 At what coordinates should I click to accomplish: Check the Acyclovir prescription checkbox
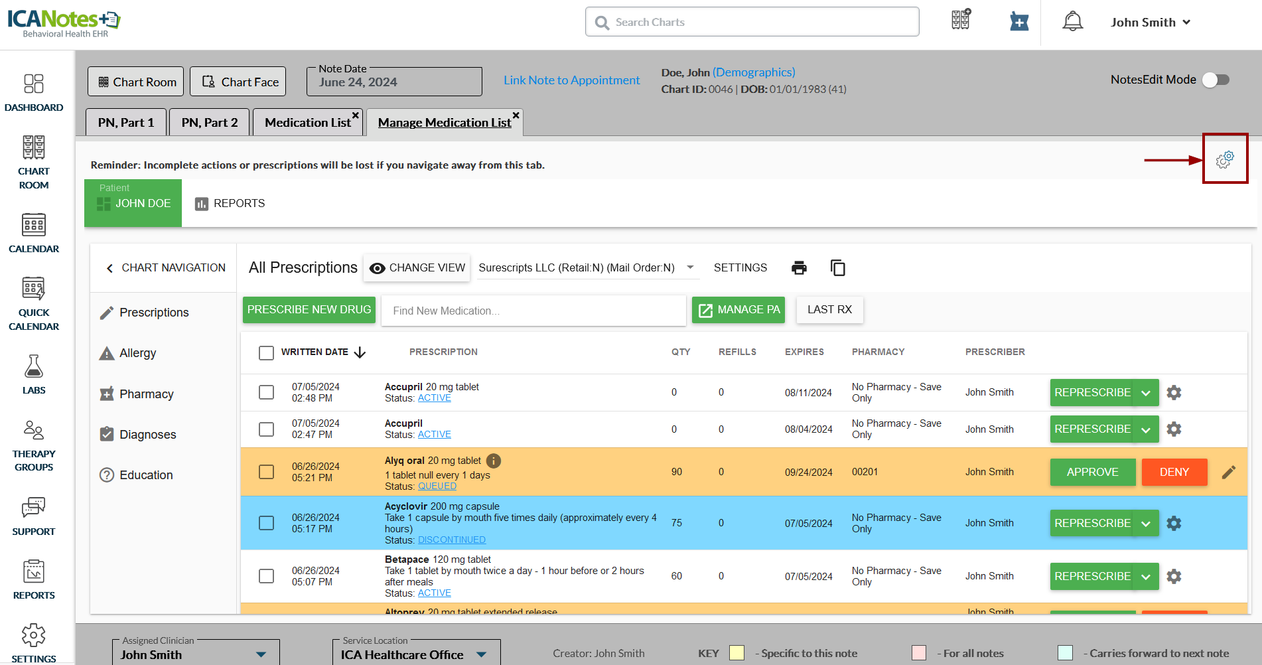tap(266, 523)
